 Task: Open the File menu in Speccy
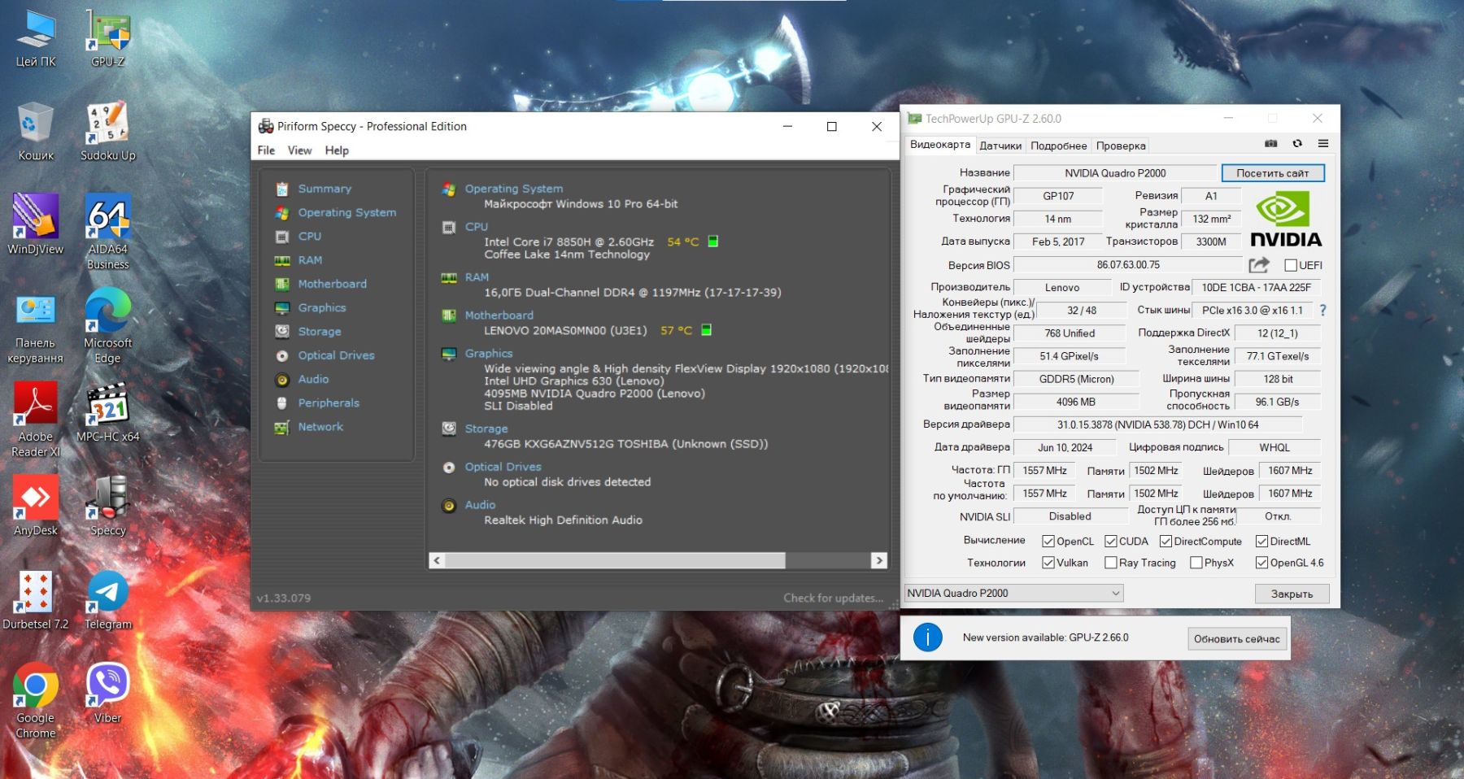pos(266,150)
